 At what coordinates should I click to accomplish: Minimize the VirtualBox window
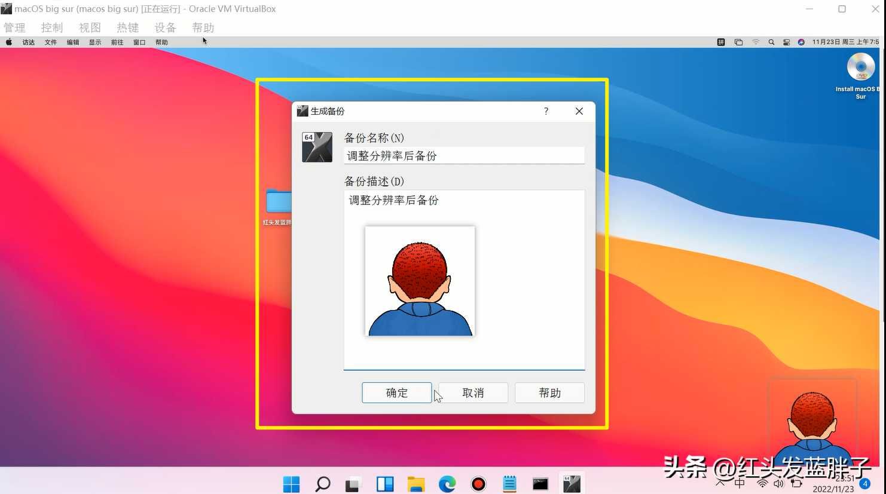809,9
